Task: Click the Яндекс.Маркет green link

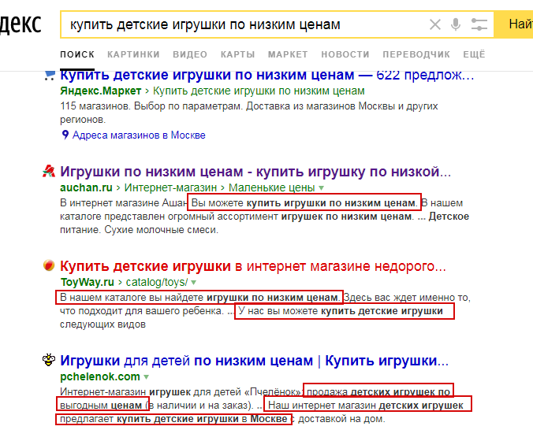Action: point(101,91)
